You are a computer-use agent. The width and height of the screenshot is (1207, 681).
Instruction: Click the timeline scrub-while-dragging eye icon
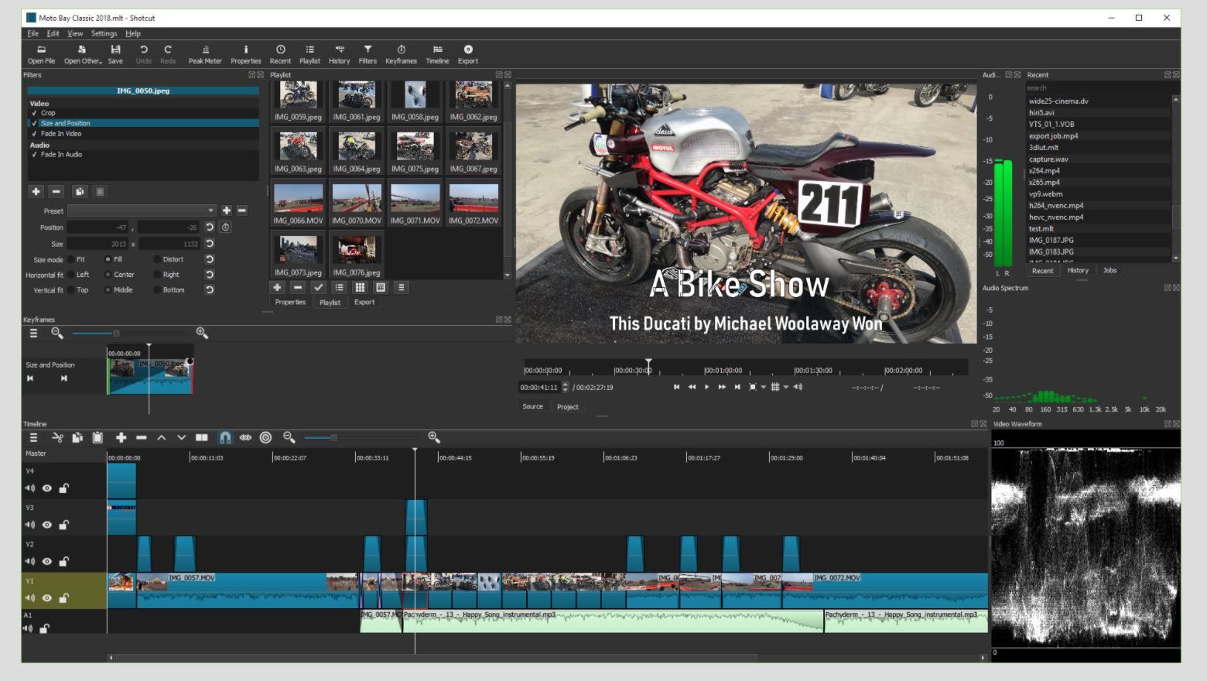pos(245,438)
